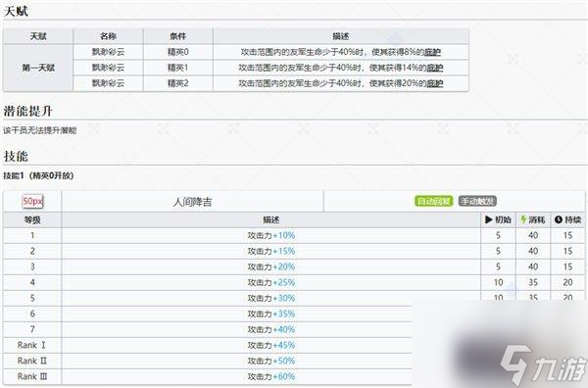Click the 技能1(精英0开放) subtitle
Screen dimensions: 588x388
tap(38, 175)
